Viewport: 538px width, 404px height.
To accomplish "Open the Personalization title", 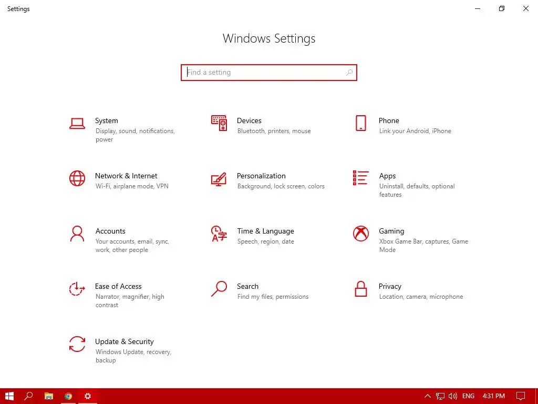I will point(261,176).
